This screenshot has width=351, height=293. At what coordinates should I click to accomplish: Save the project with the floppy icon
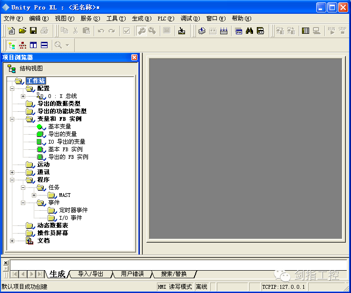pyautogui.click(x=33, y=30)
